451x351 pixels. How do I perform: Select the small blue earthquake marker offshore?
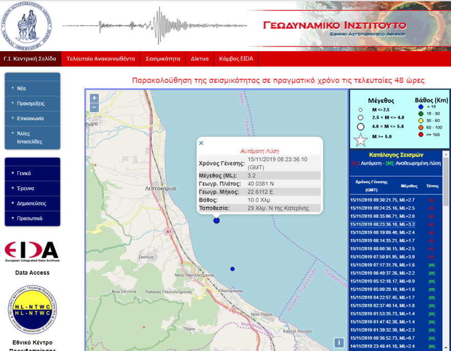(x=233, y=269)
